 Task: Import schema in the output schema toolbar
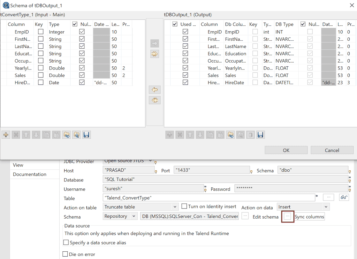[x=230, y=135]
